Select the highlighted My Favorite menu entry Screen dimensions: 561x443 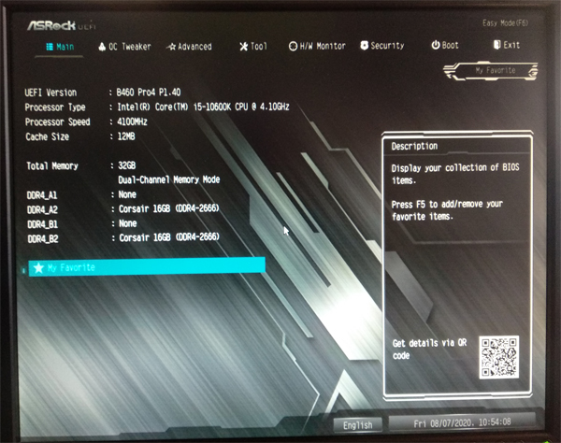click(147, 266)
